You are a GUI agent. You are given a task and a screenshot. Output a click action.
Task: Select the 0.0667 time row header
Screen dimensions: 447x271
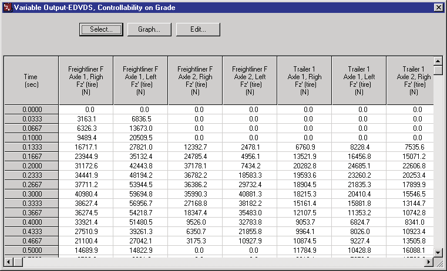pyautogui.click(x=31, y=128)
